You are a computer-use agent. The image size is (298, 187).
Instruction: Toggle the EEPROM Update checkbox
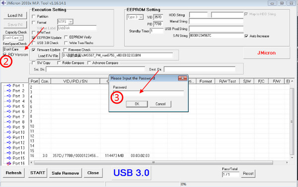click(34, 38)
